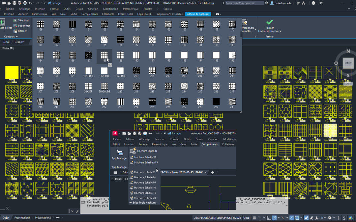Select the zigzag hatch pattern 167
Image resolution: width=356 pixels, height=222 pixels.
pos(184,24)
